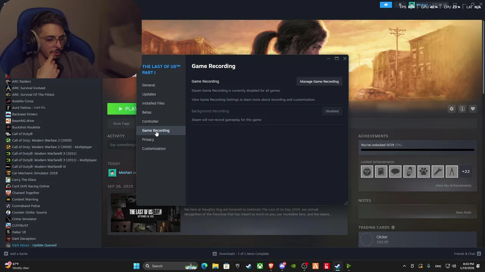Viewport: 485px width, 272px height.
Task: Click the activity 'Say something' input field
Action: tap(122, 145)
